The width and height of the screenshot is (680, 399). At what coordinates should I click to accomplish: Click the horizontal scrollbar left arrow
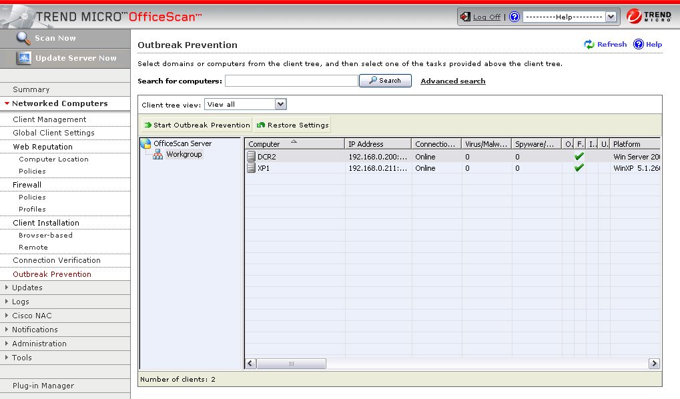[x=251, y=364]
